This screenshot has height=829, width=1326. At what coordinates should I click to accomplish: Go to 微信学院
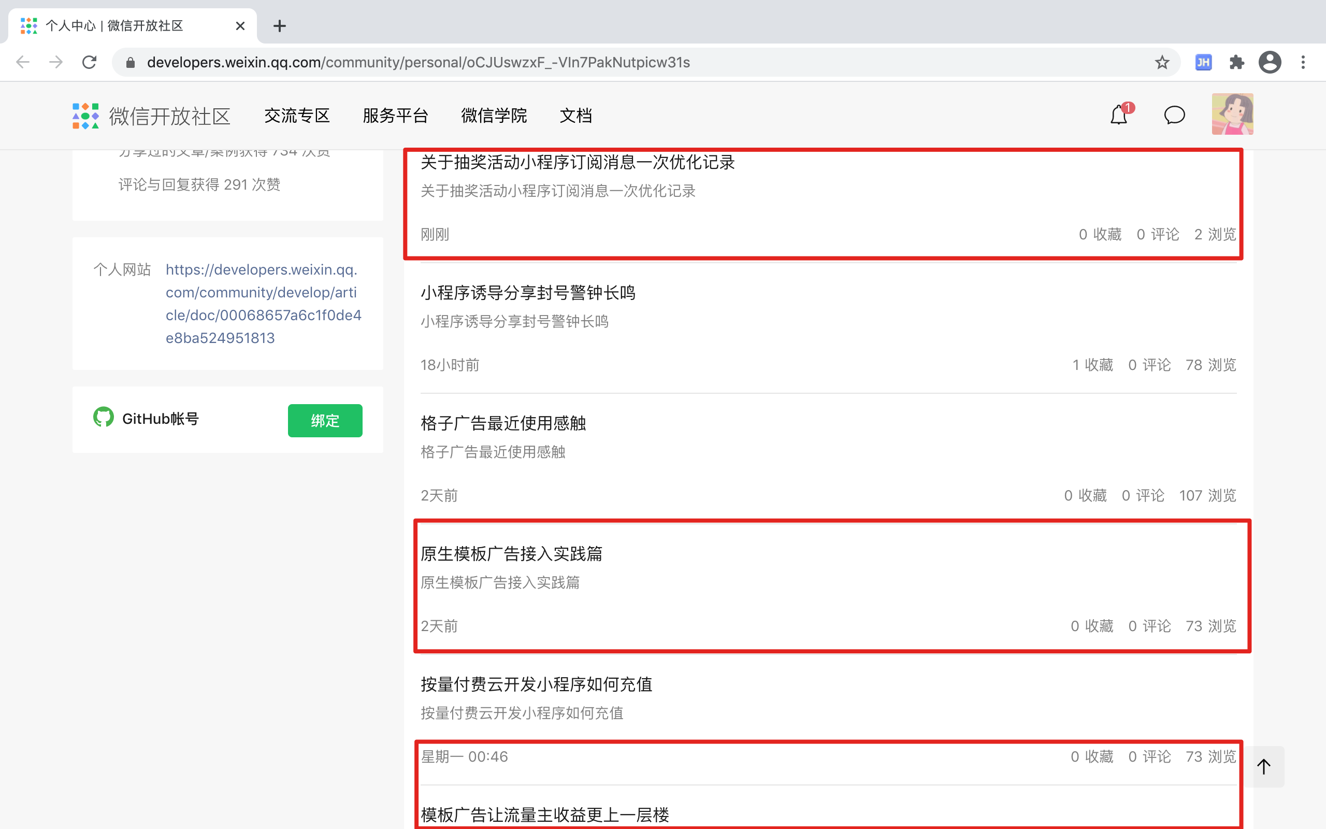click(x=494, y=116)
